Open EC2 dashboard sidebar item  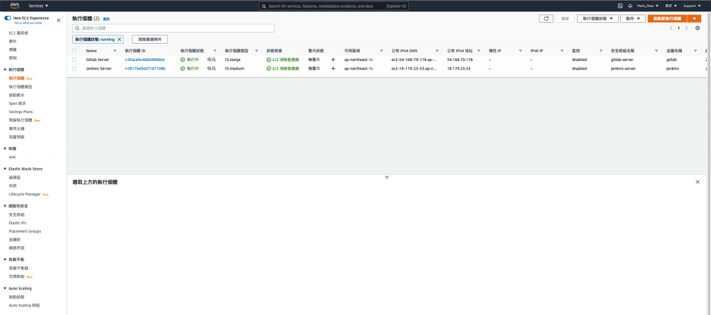19,33
